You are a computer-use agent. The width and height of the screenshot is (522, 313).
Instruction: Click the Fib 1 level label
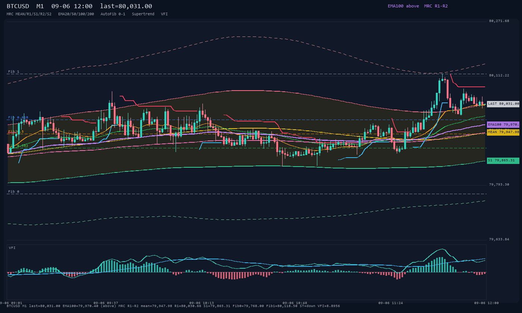[x=14, y=72]
